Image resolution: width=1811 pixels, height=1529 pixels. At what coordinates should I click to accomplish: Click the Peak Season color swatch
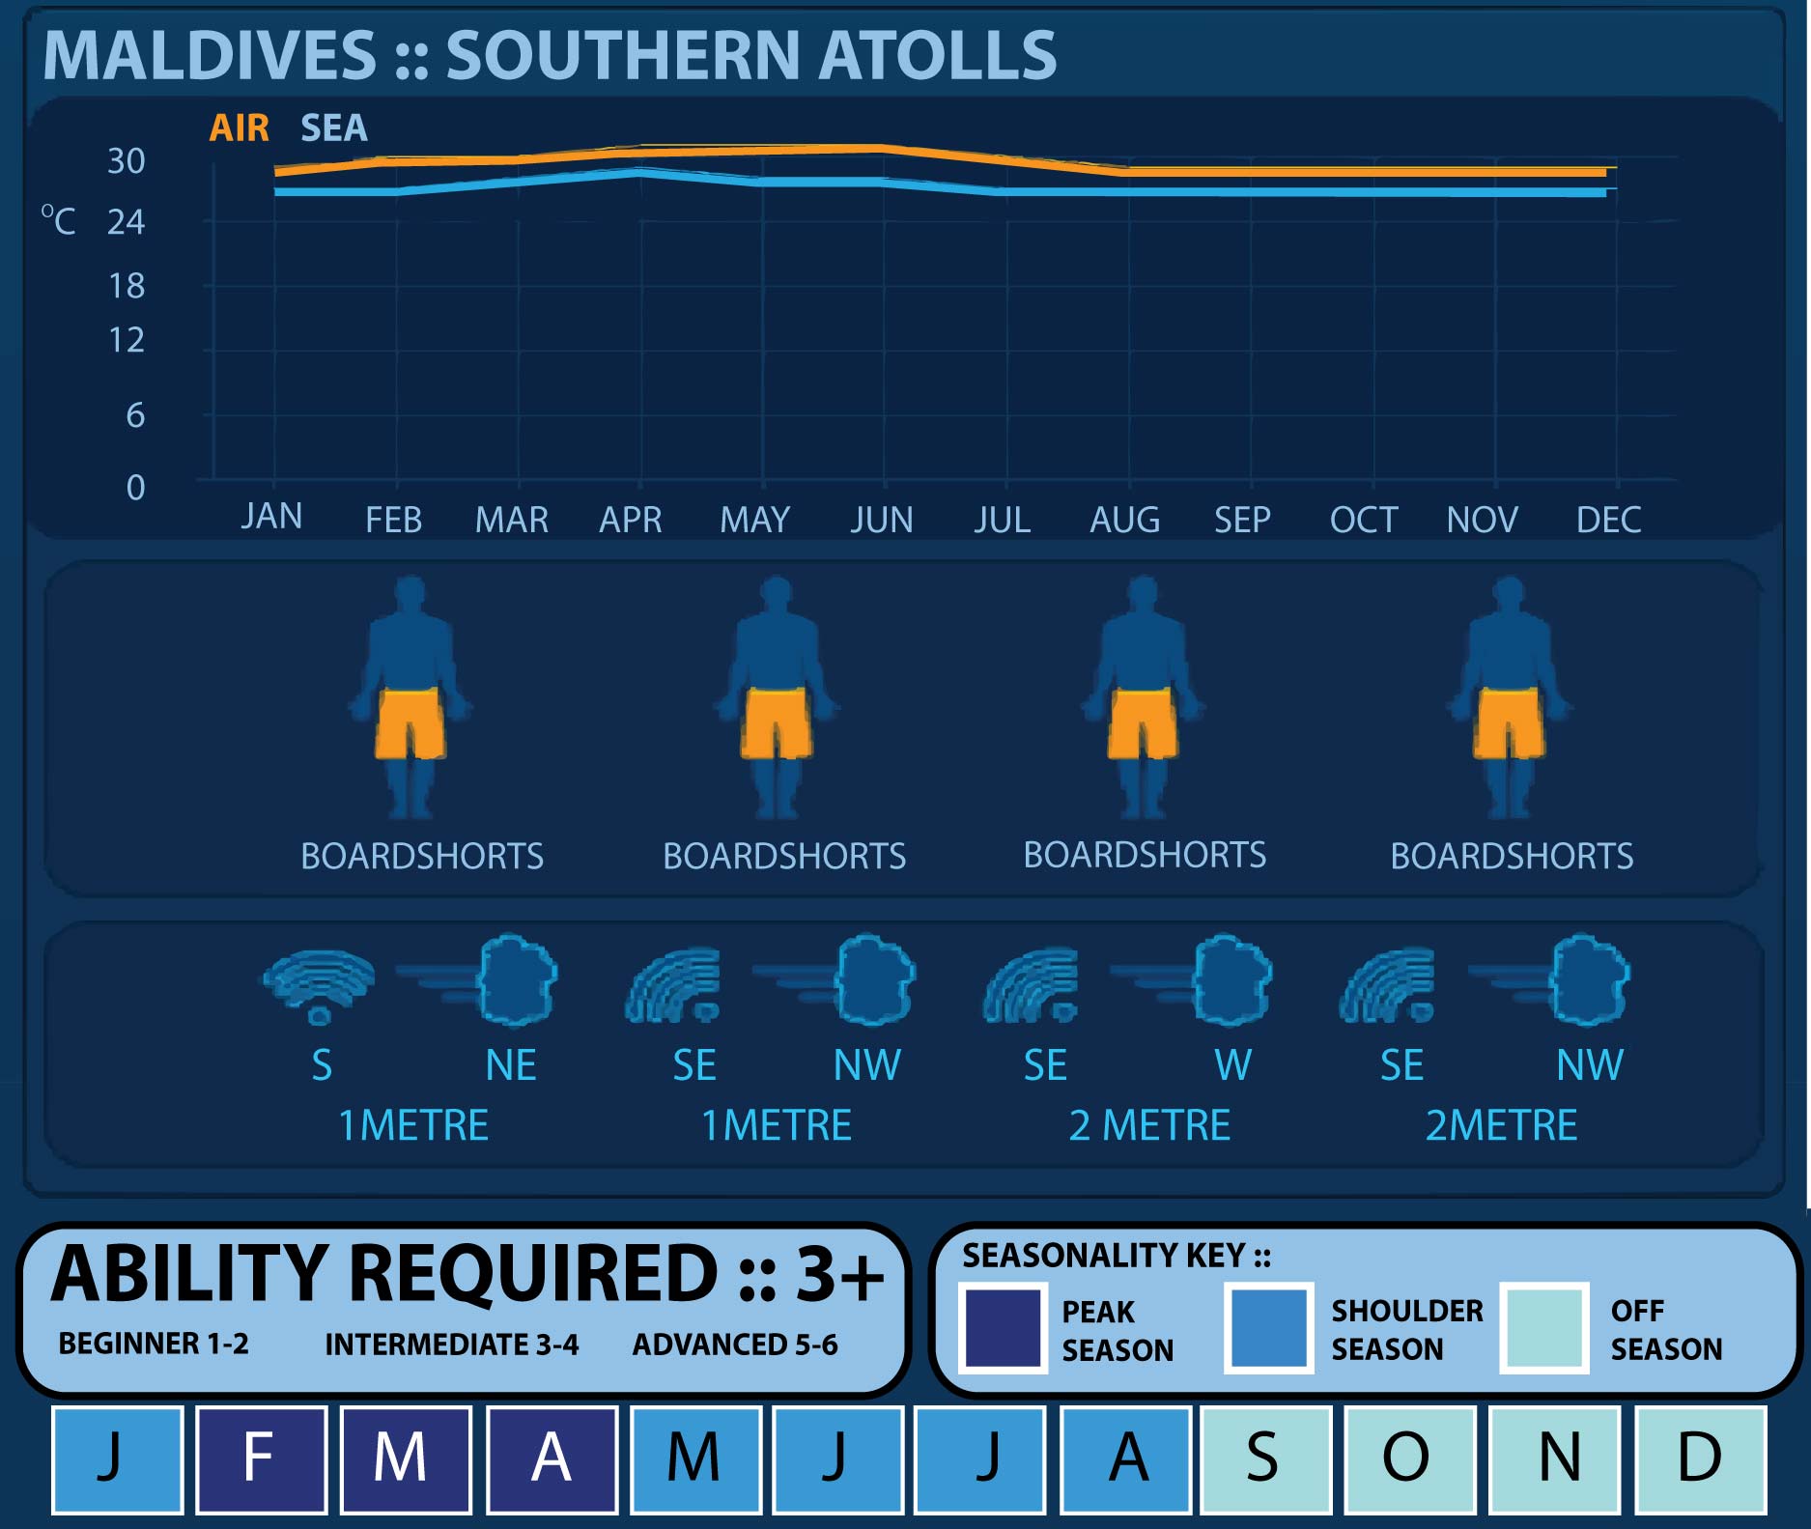click(1003, 1328)
